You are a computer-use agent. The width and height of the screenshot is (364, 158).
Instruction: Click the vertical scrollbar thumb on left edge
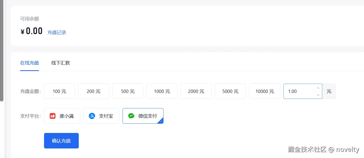tap(2, 51)
